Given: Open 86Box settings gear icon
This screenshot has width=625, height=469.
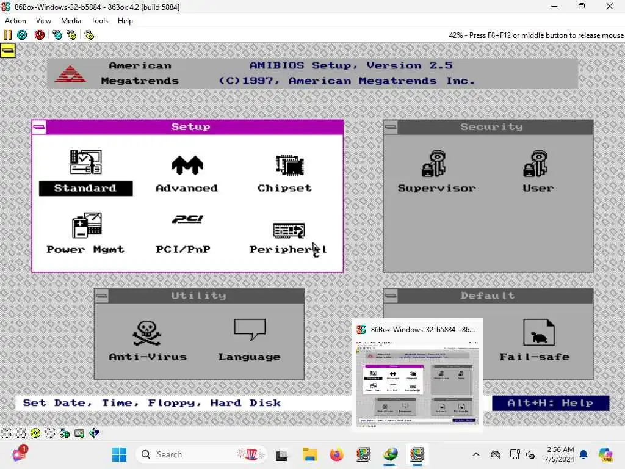Looking at the screenshot, I should (89, 35).
